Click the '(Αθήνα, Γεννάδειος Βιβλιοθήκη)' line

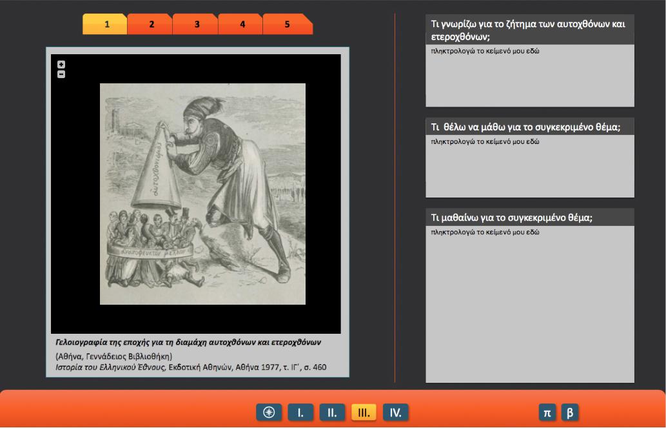pyautogui.click(x=113, y=356)
